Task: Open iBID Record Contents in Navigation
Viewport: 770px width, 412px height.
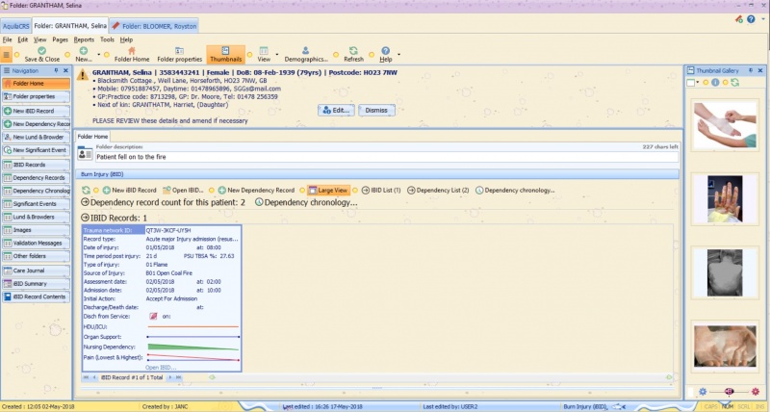Action: [x=37, y=297]
